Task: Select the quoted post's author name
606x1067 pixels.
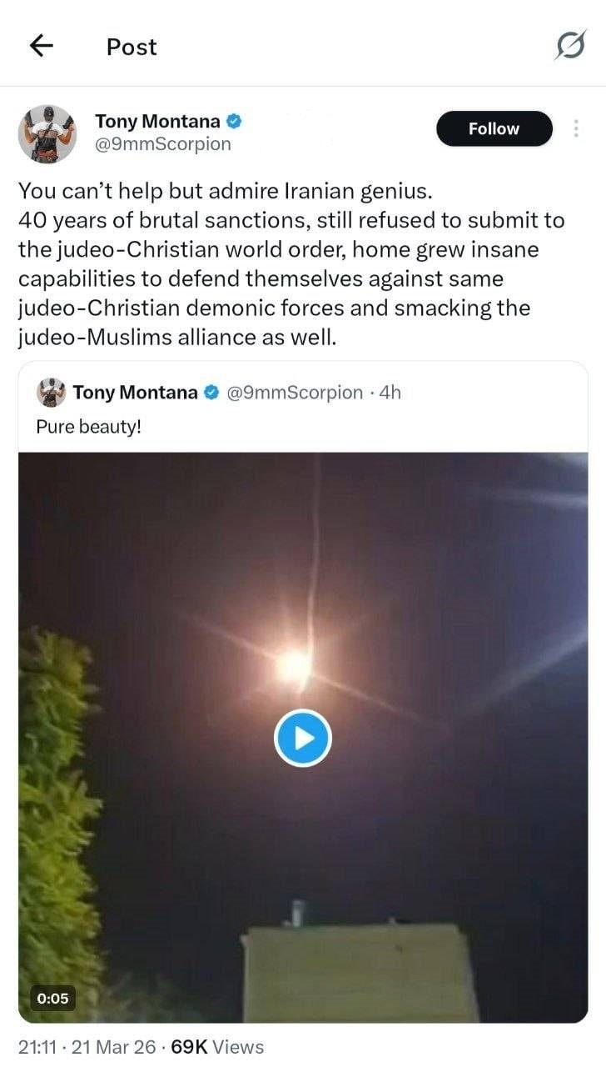Action: 136,392
